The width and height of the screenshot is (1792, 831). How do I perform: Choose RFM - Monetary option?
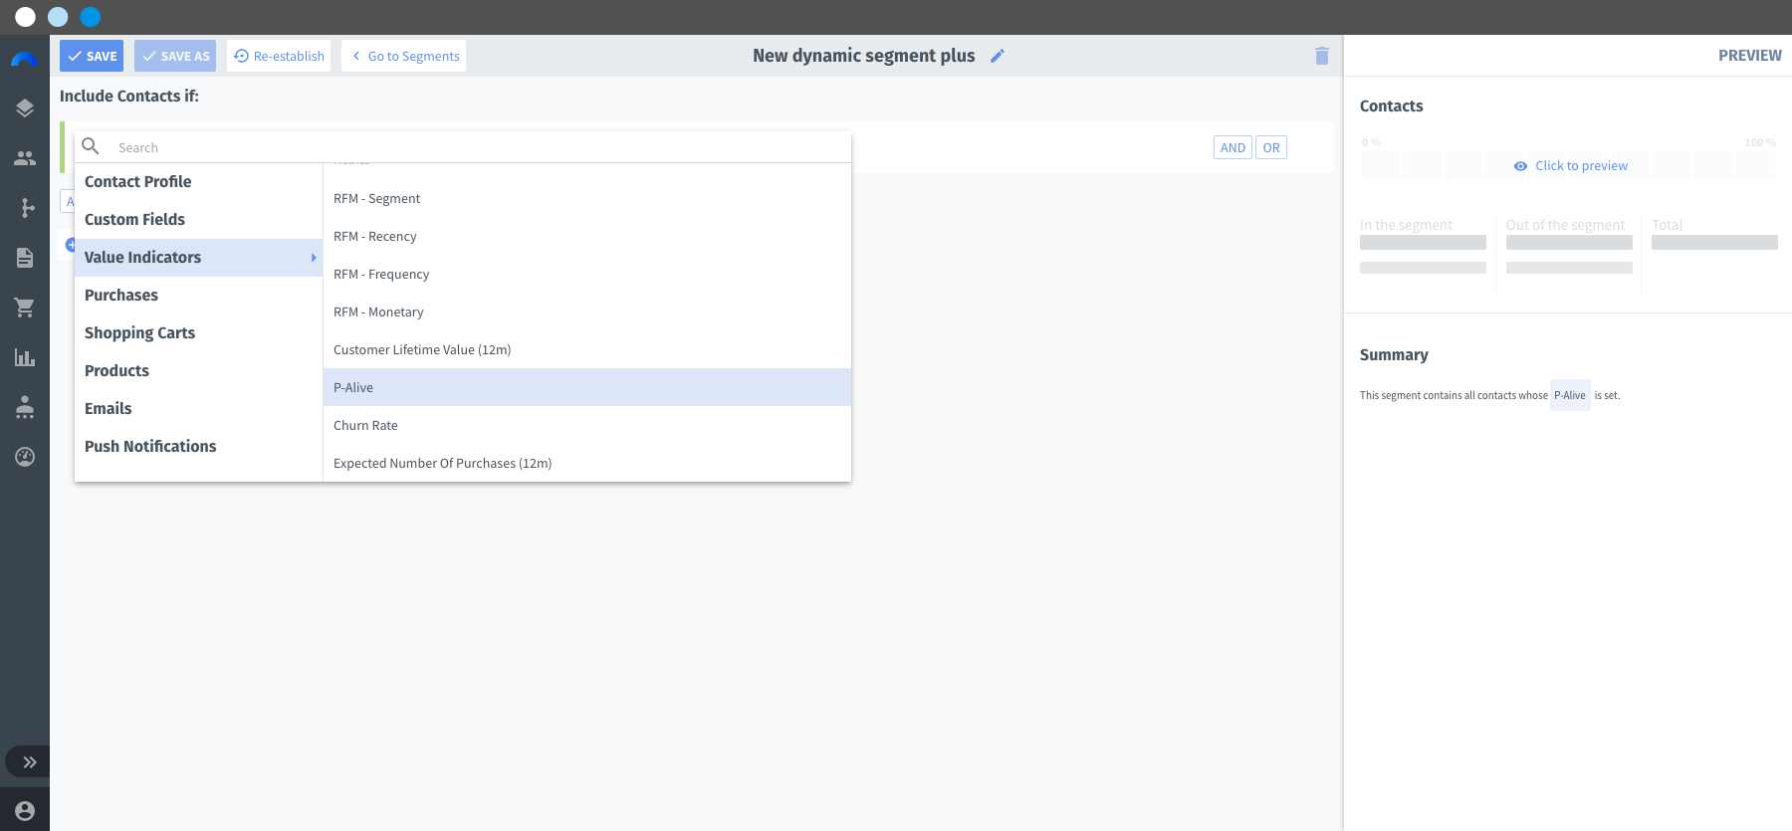point(587,312)
